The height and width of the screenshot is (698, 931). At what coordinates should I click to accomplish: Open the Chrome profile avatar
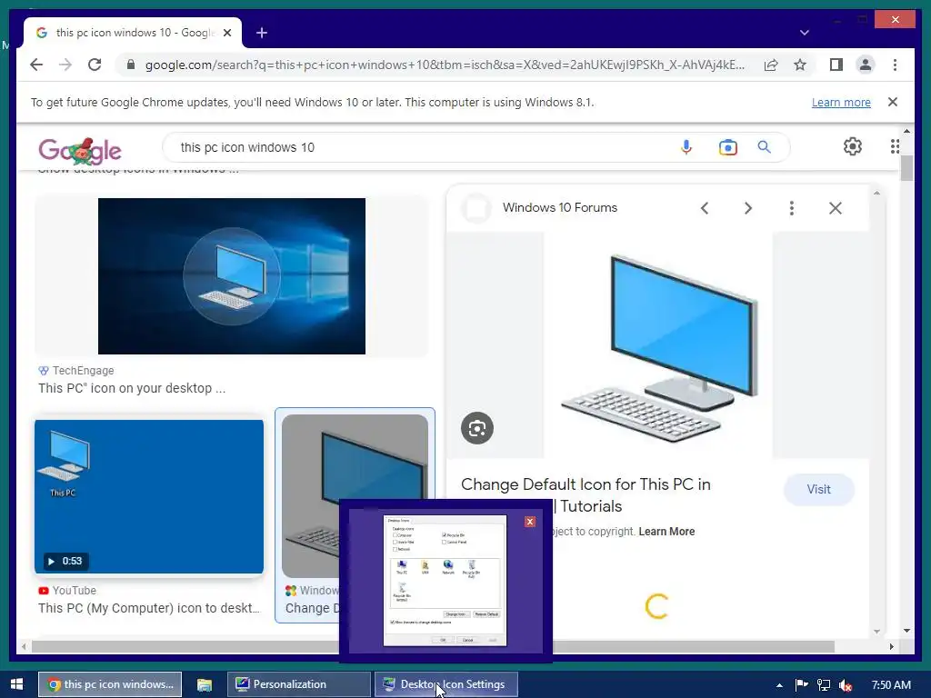tap(866, 65)
